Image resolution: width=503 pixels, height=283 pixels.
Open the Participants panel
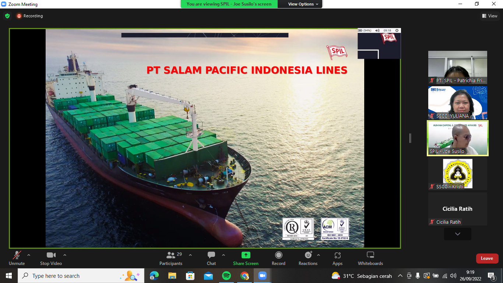(x=171, y=258)
